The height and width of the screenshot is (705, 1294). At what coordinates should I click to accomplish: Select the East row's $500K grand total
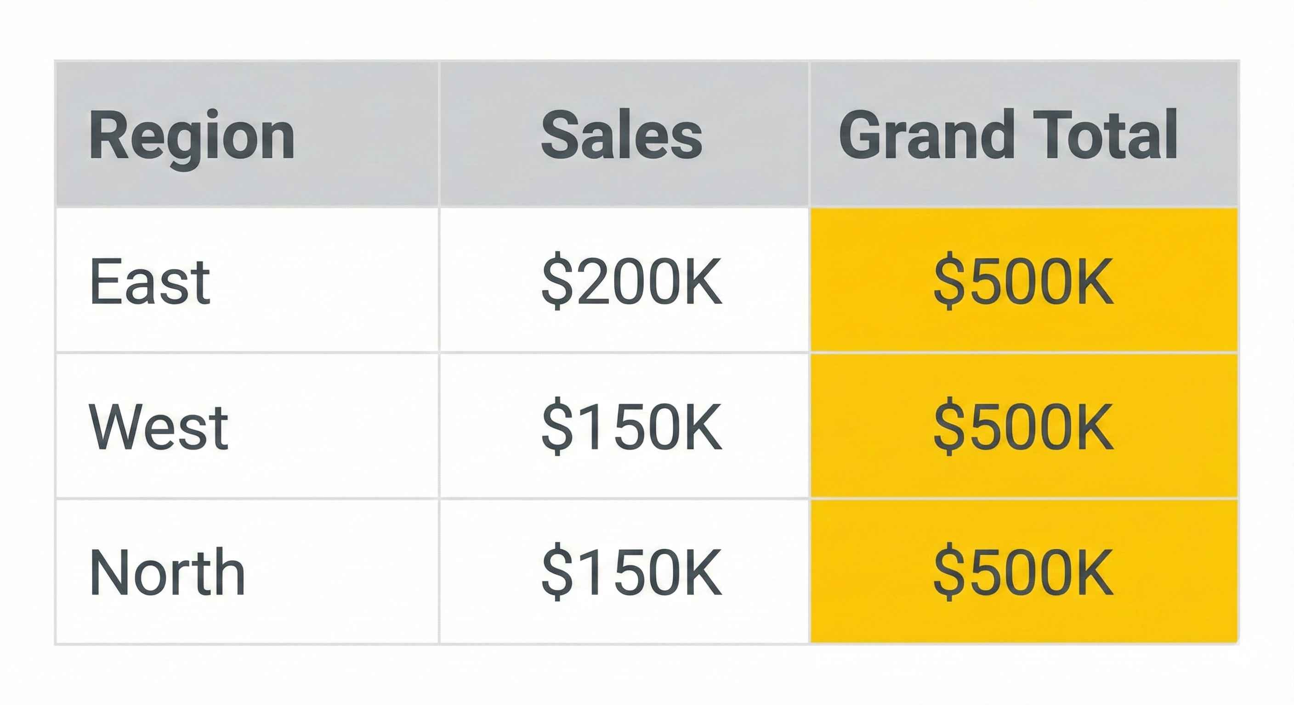click(1023, 280)
